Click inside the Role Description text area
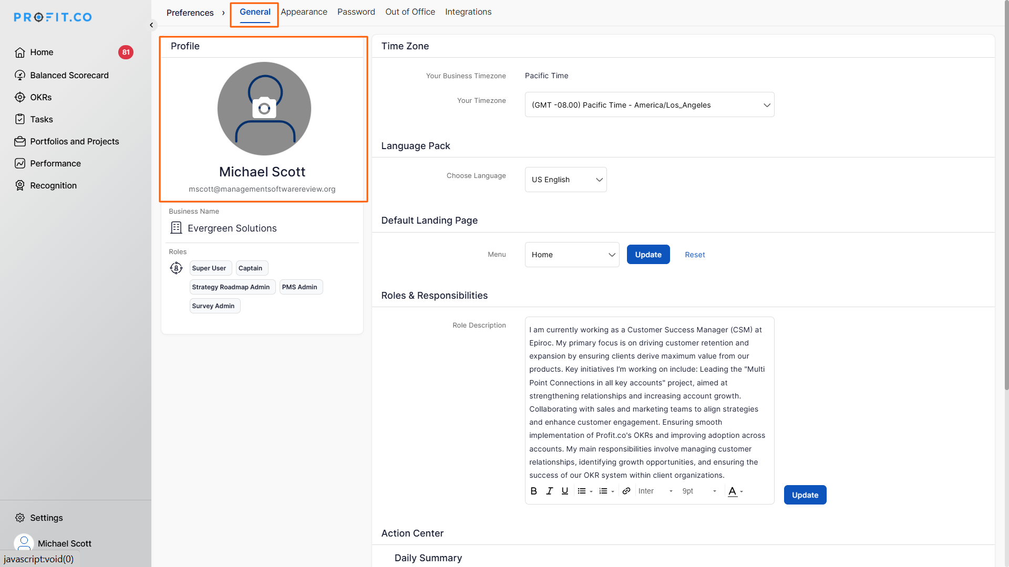The width and height of the screenshot is (1009, 567). [648, 402]
